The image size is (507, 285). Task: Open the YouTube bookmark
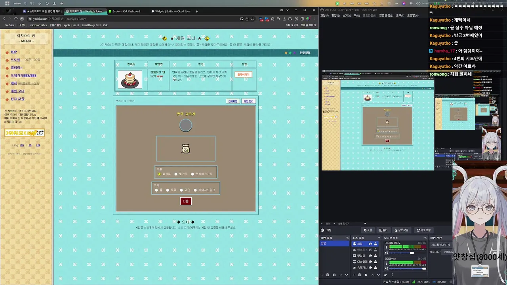pos(10,25)
